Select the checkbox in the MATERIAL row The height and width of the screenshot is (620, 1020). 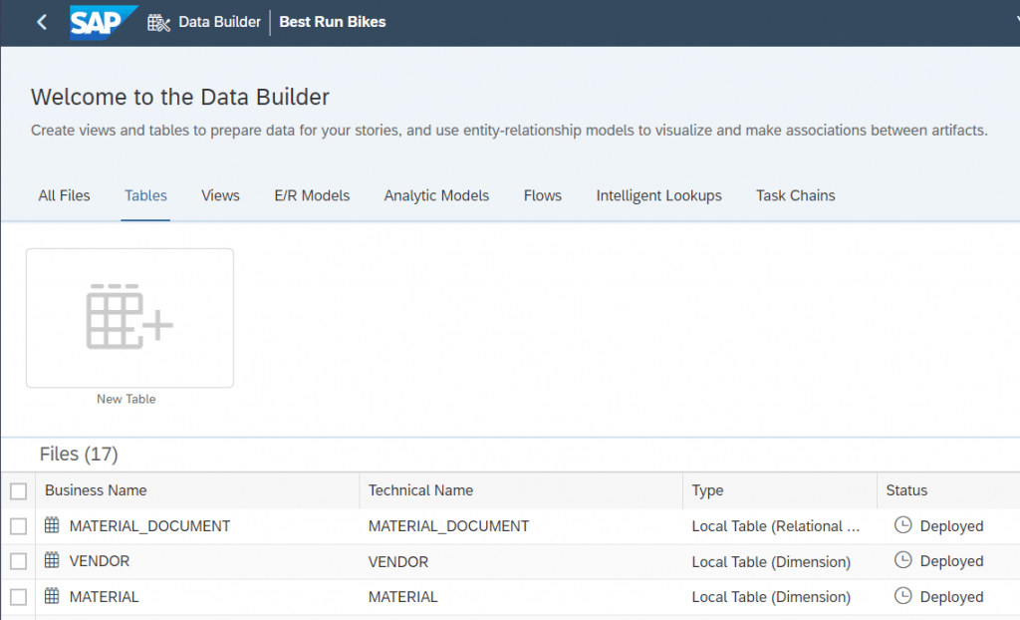(x=18, y=597)
